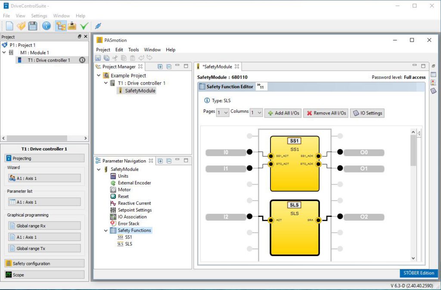
Task: Collapse all nodes in Project Manager
Action: click(169, 67)
